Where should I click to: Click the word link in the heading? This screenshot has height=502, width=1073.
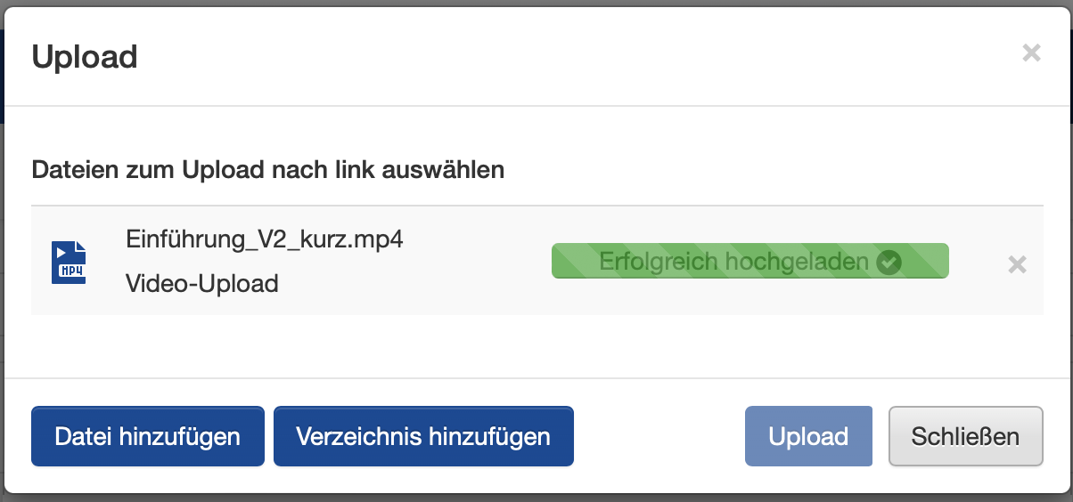358,169
